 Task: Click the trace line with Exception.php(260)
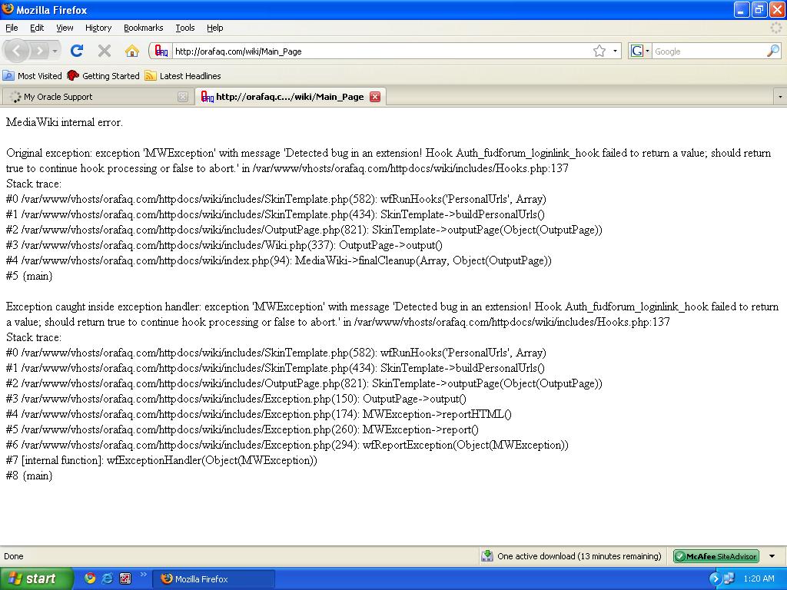click(242, 429)
